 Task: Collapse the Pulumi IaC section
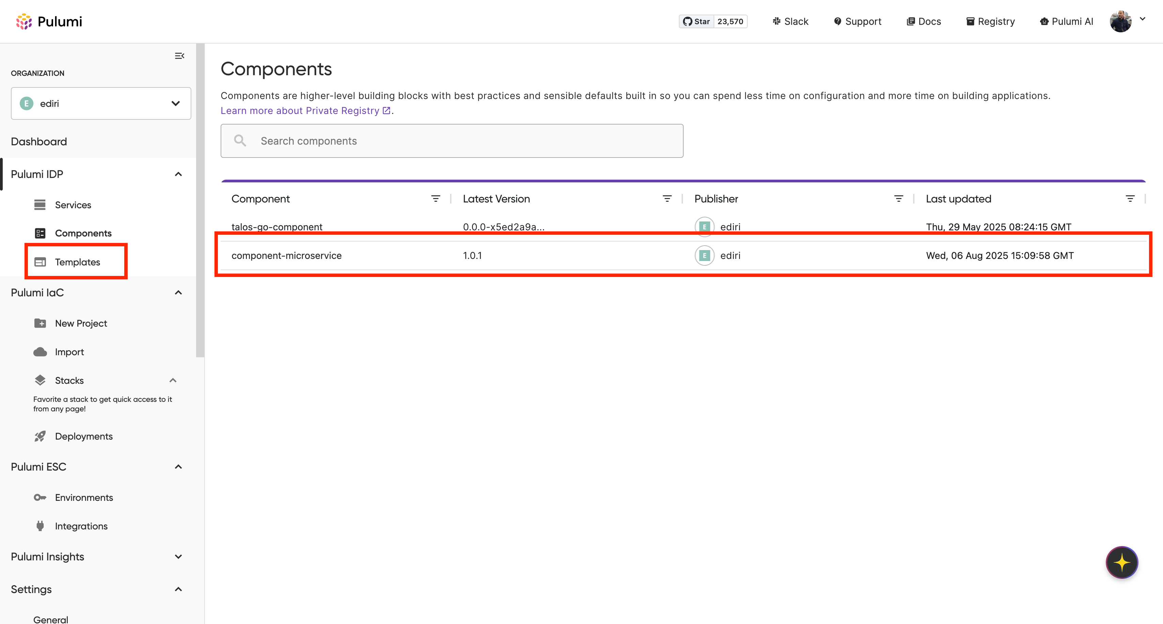point(178,293)
